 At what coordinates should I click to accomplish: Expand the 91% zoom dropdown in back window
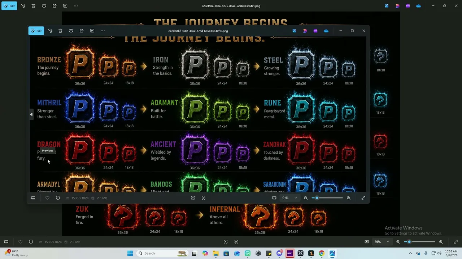pos(382,242)
